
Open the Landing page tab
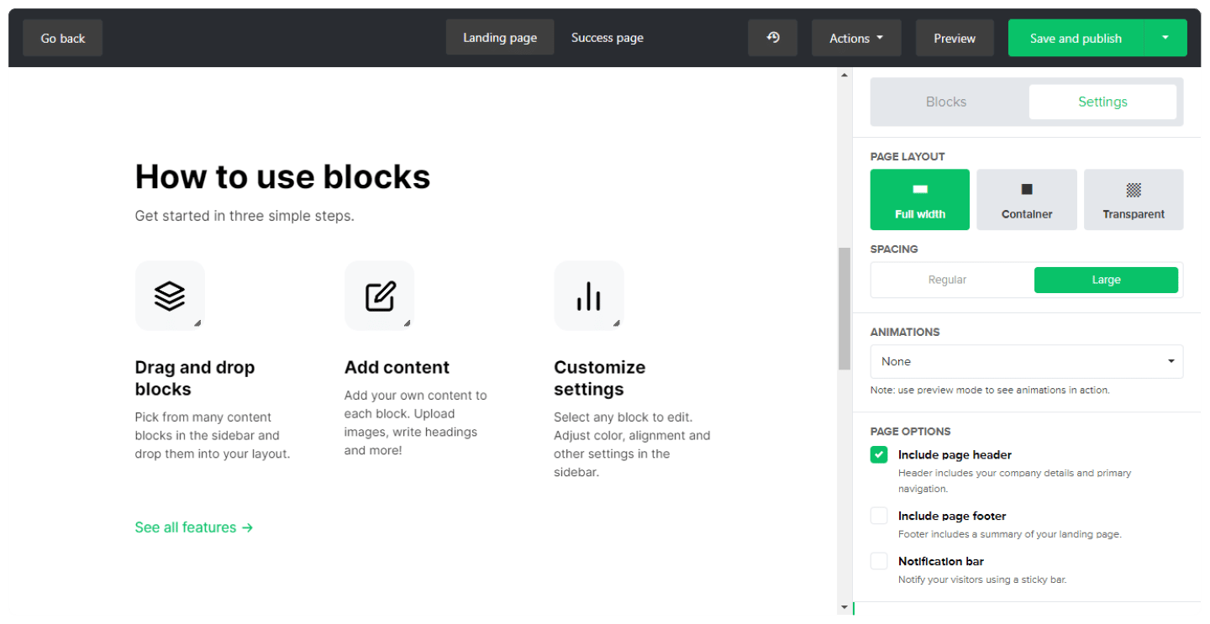click(500, 38)
